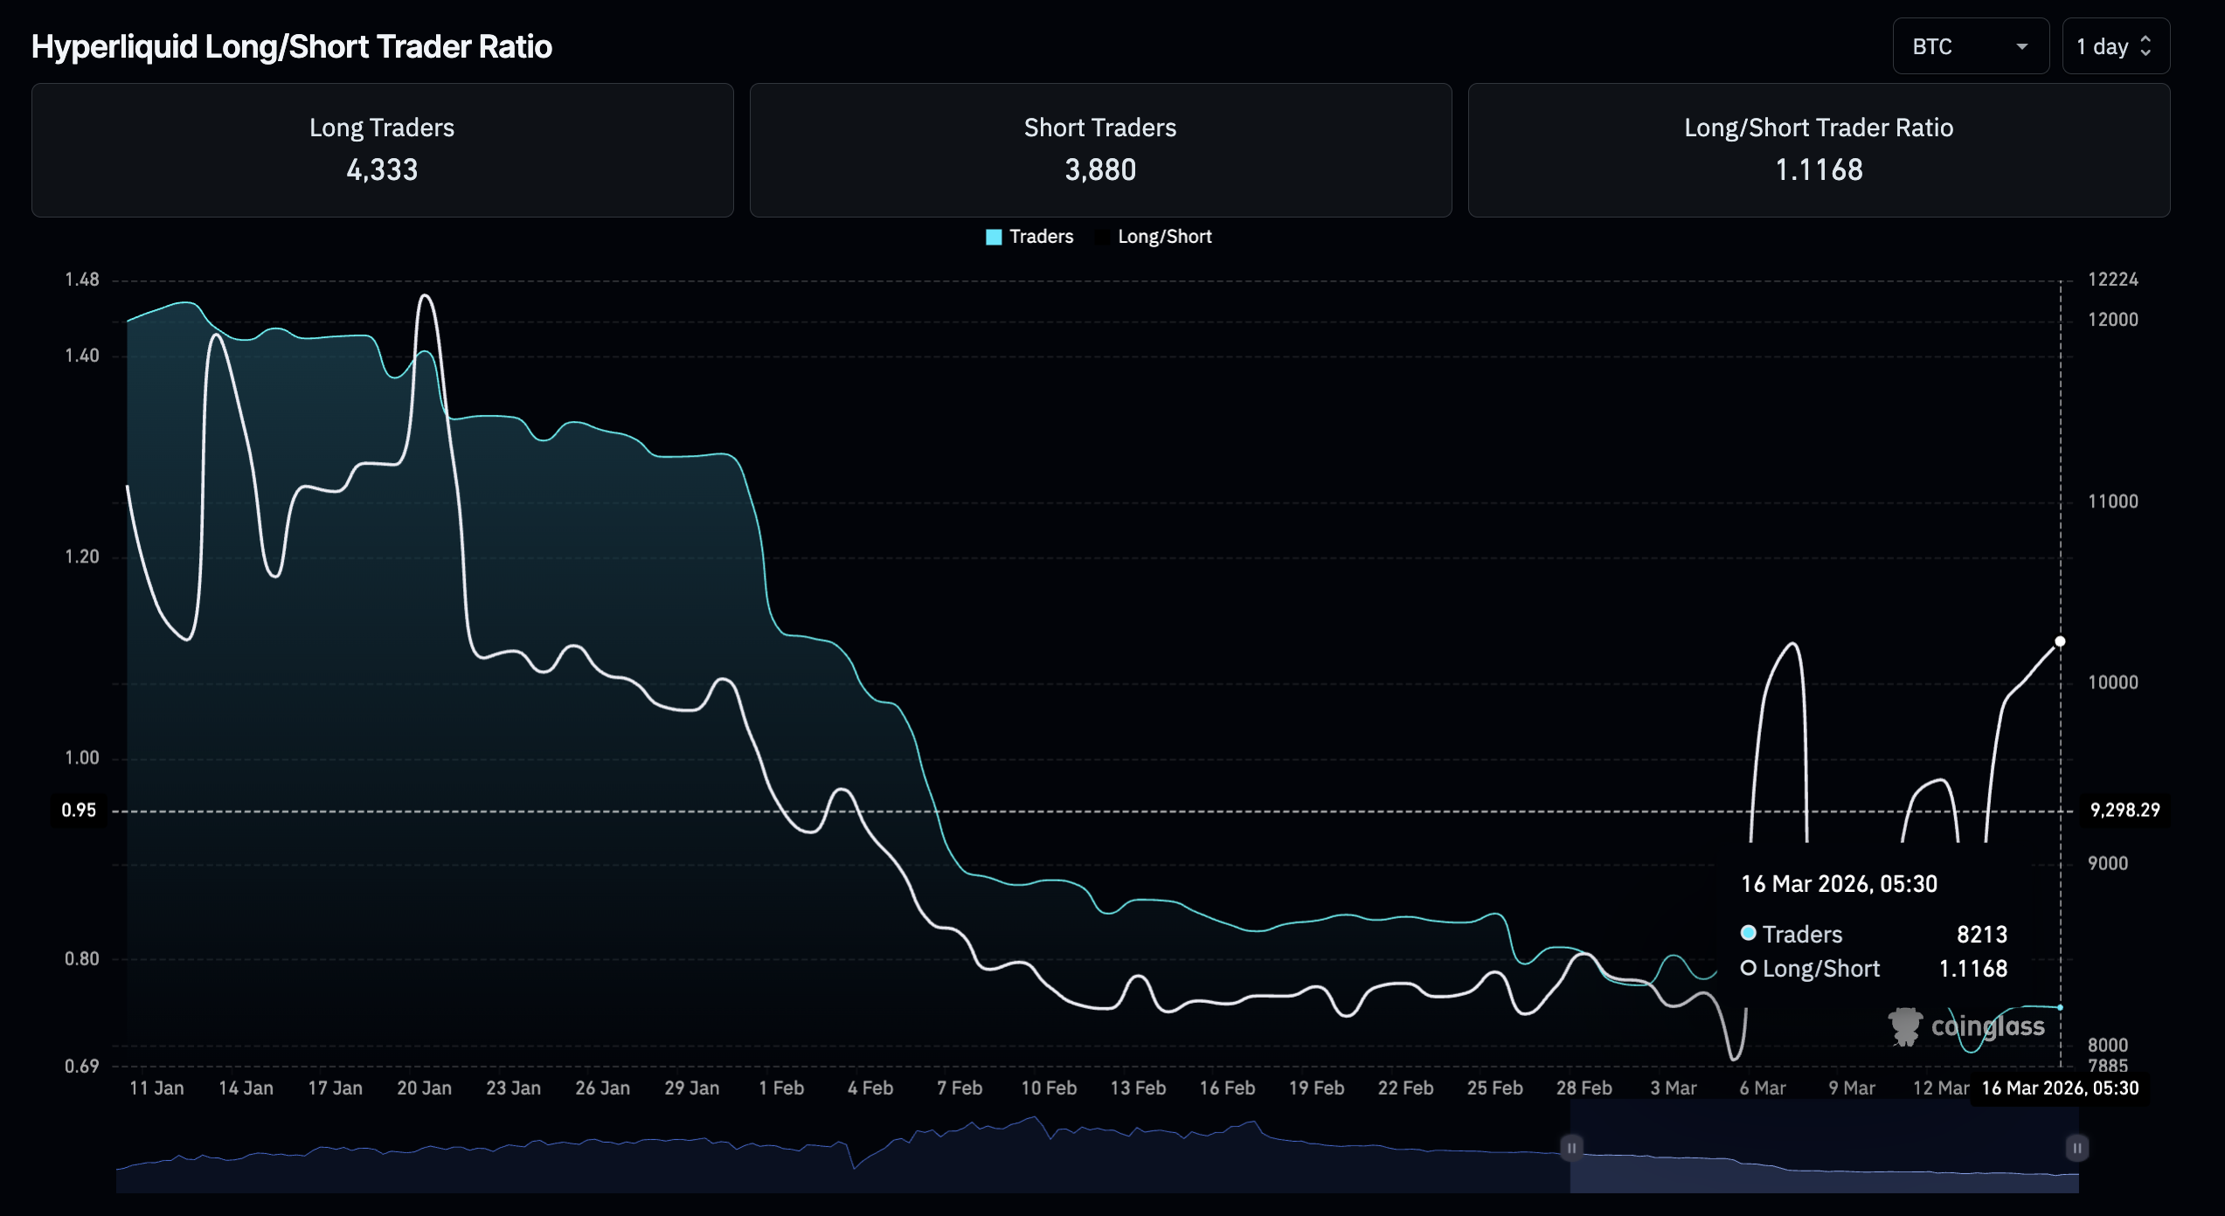The width and height of the screenshot is (2225, 1216).
Task: Click the Long/Short Trader Ratio card
Action: point(1819,150)
